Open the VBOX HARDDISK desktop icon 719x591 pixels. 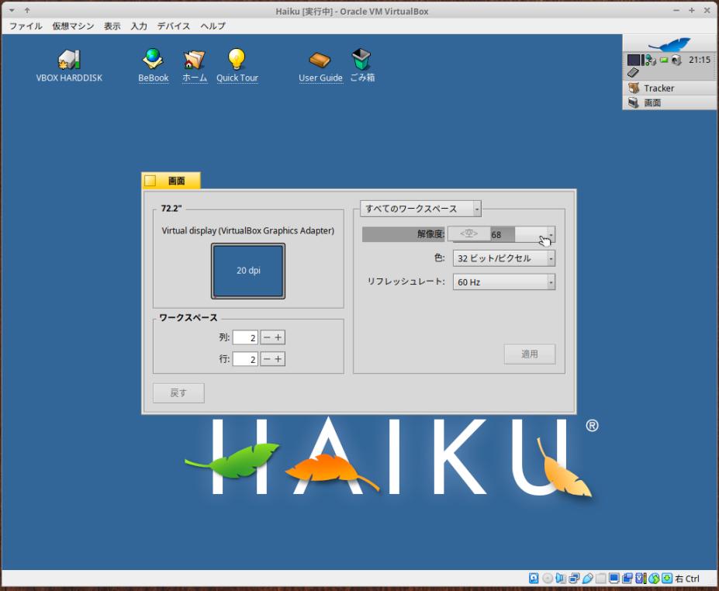coord(69,59)
